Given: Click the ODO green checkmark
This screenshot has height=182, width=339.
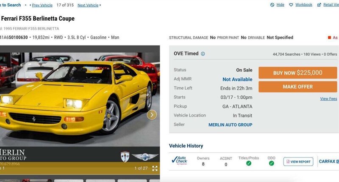Looking at the screenshot, I should [x=271, y=163].
